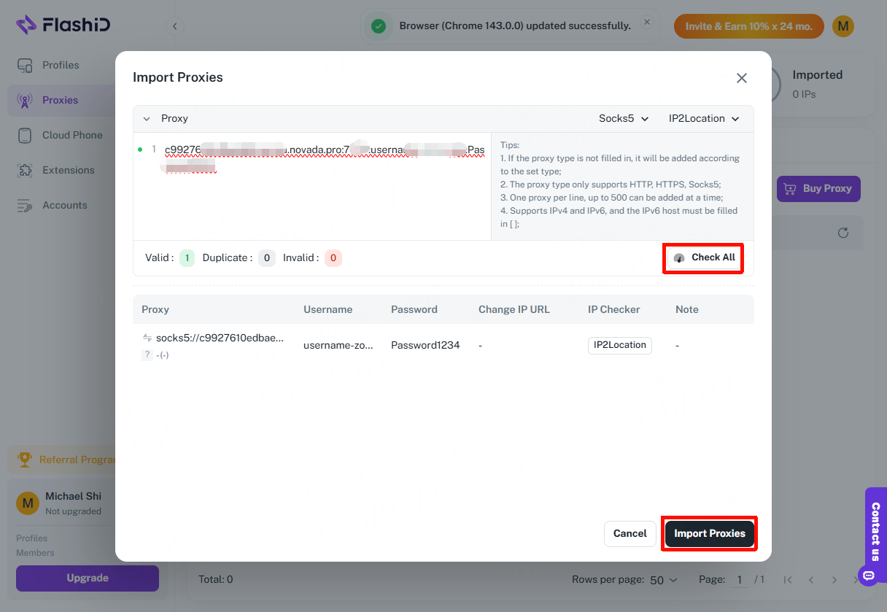Image resolution: width=887 pixels, height=612 pixels.
Task: Close the Import Proxies dialog
Action: (741, 78)
